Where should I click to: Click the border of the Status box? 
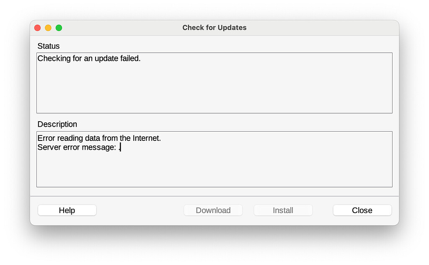pyautogui.click(x=214, y=52)
